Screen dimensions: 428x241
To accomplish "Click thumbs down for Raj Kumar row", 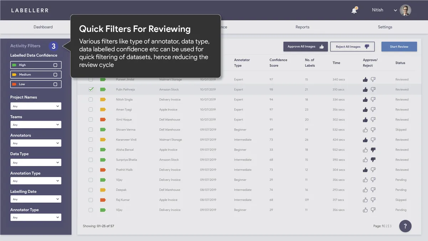I will [x=373, y=200].
